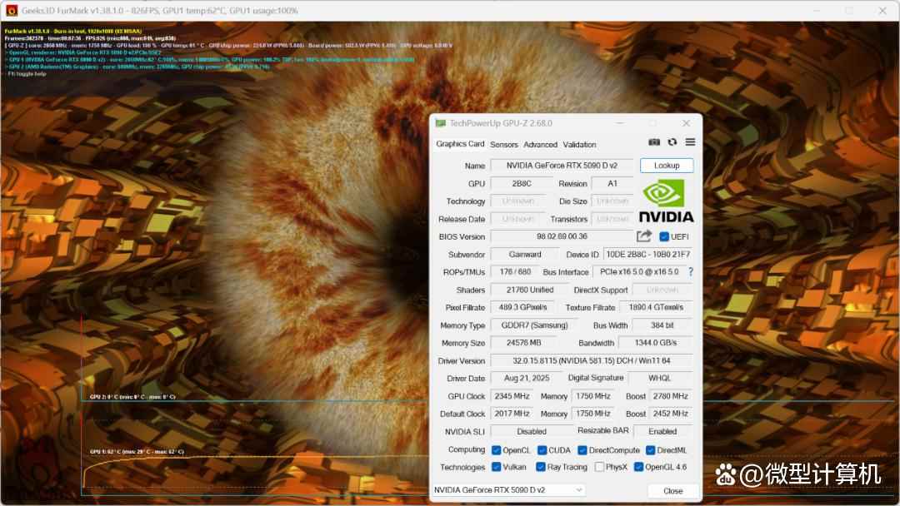Click the NVIDIA SLI Disabled field
900x506 pixels.
532,431
